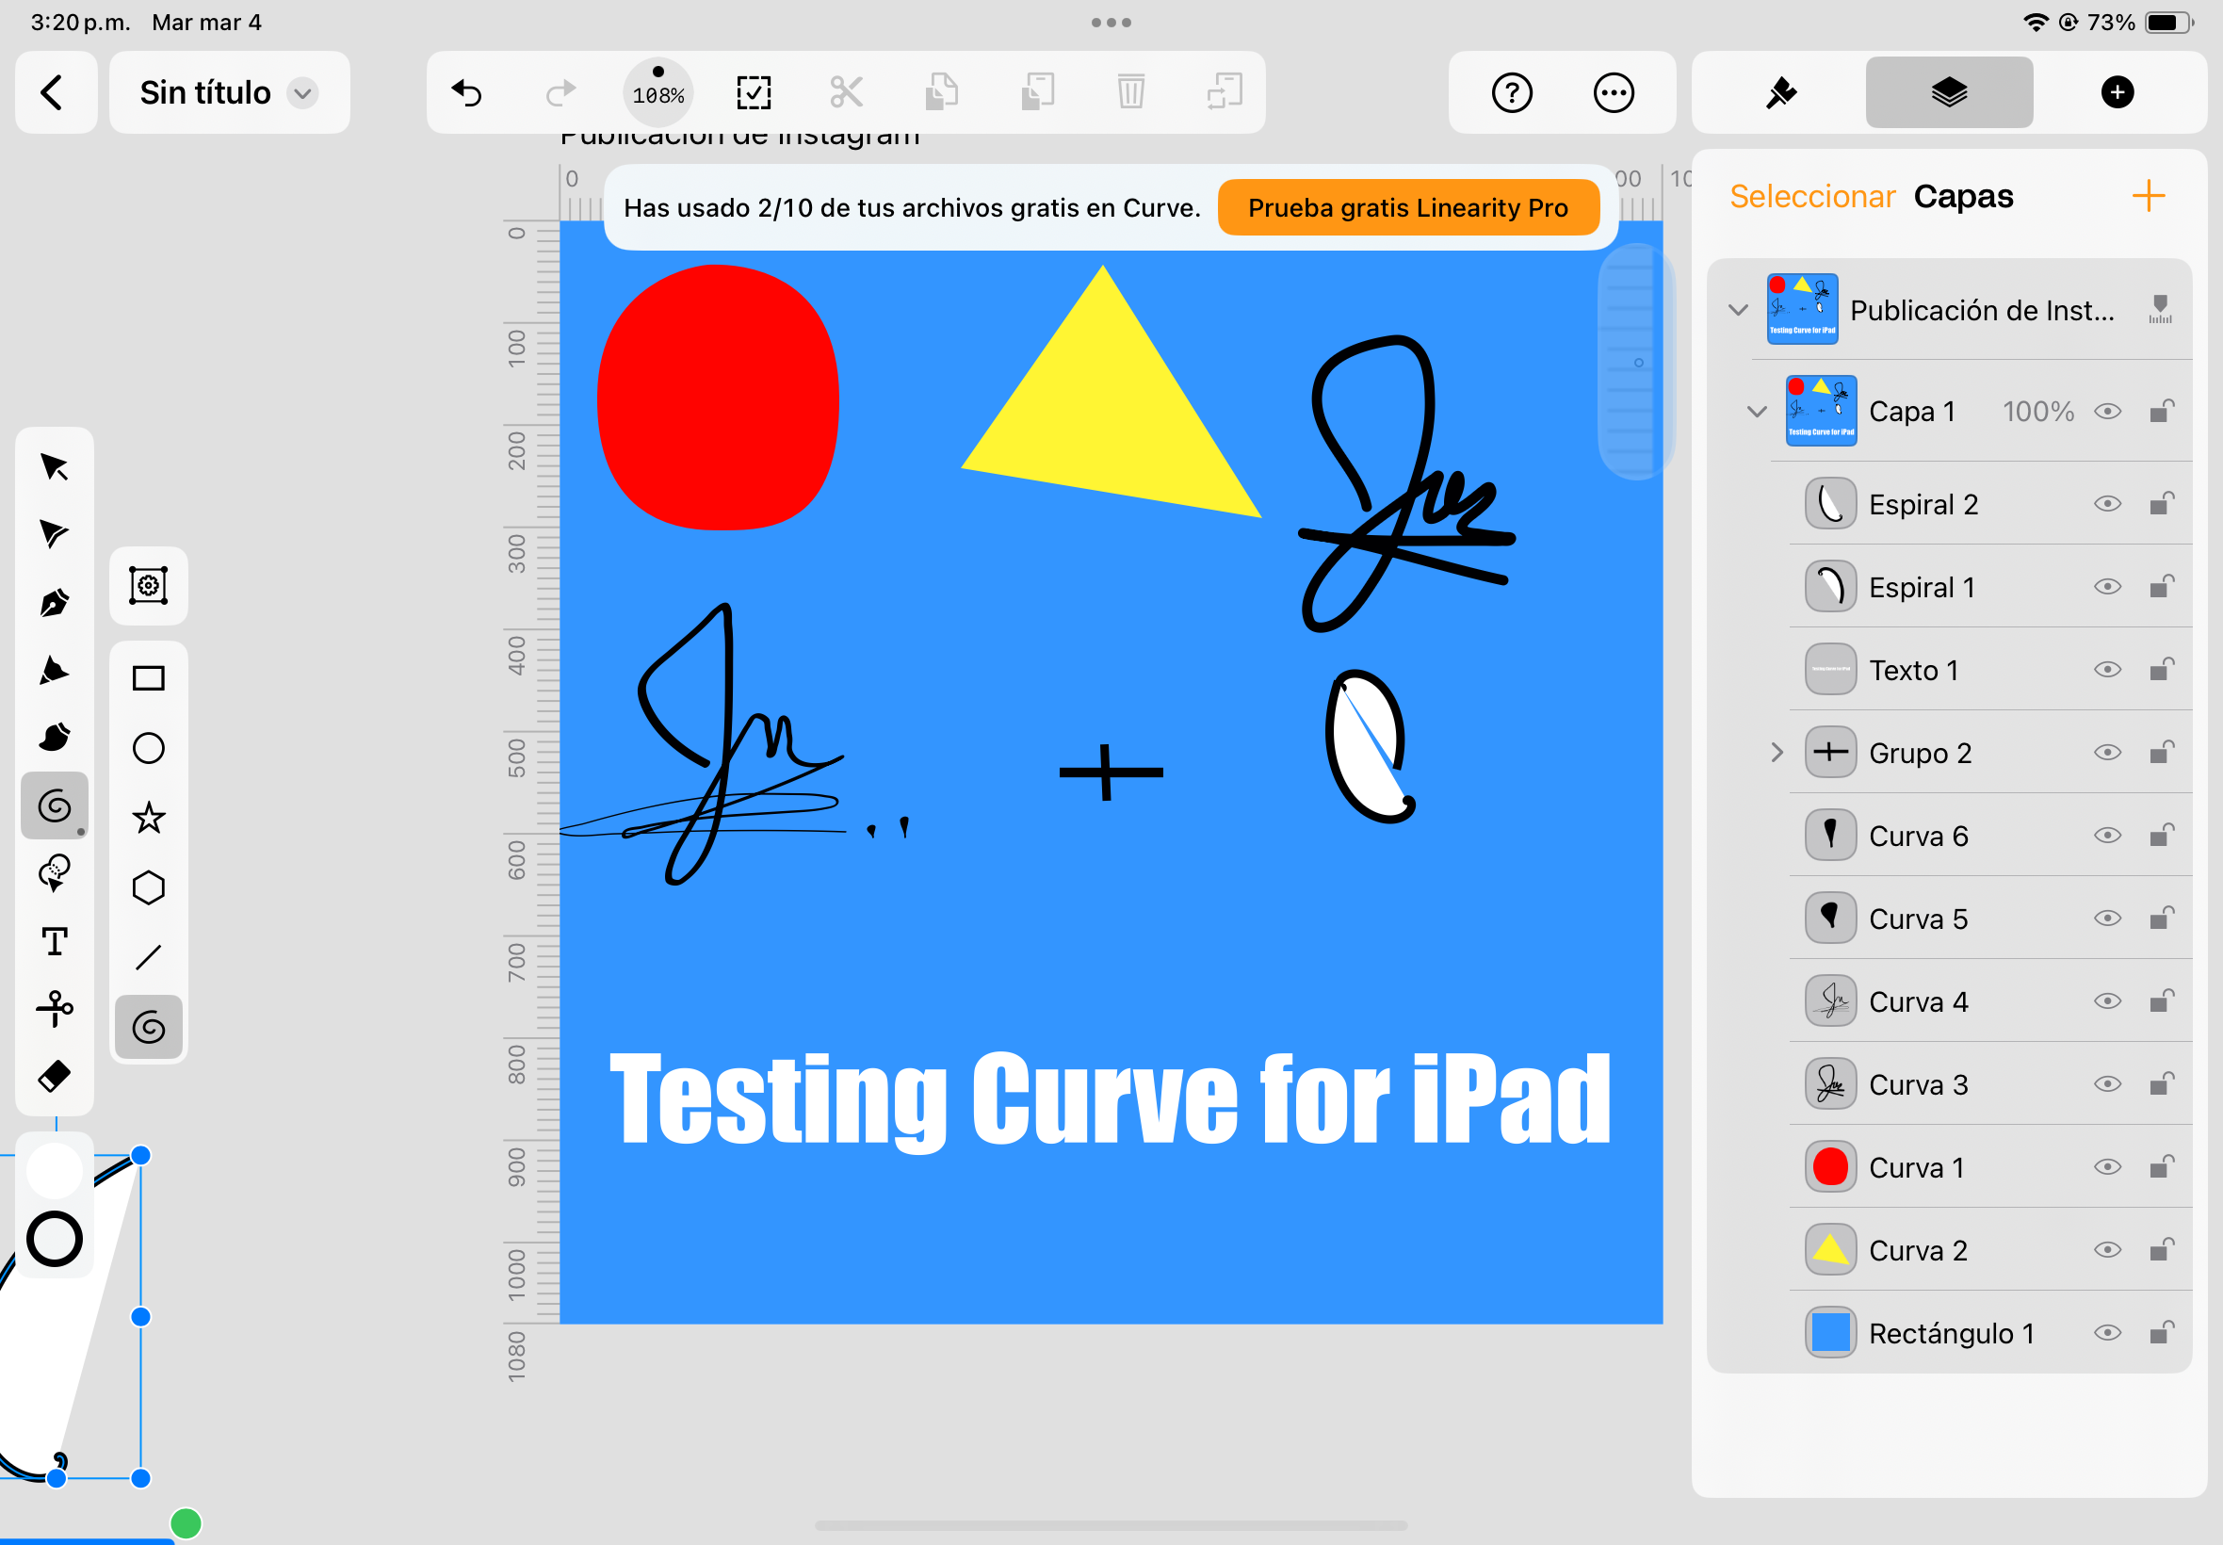Screen dimensions: 2223x1545
Task: Select the Pen tool
Action: pos(55,602)
